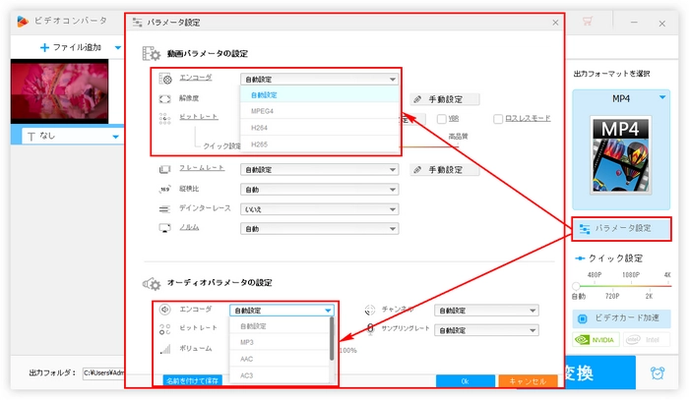Enable the ロスレスモード checkbox
This screenshot has height=400, width=689.
(498, 118)
